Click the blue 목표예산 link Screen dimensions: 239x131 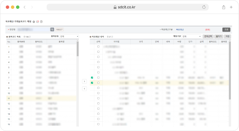click(x=180, y=30)
